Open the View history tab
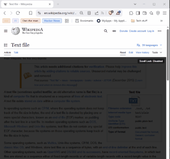The width and height of the screenshot is (170, 159). coord(142,52)
